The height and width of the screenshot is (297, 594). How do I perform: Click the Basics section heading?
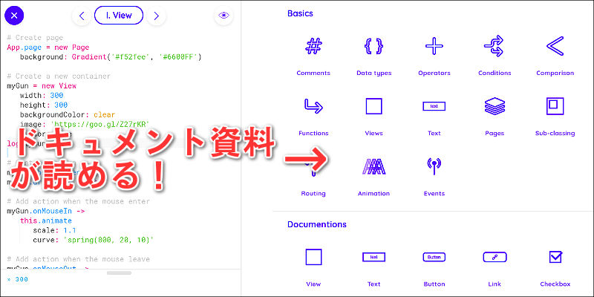[x=300, y=13]
